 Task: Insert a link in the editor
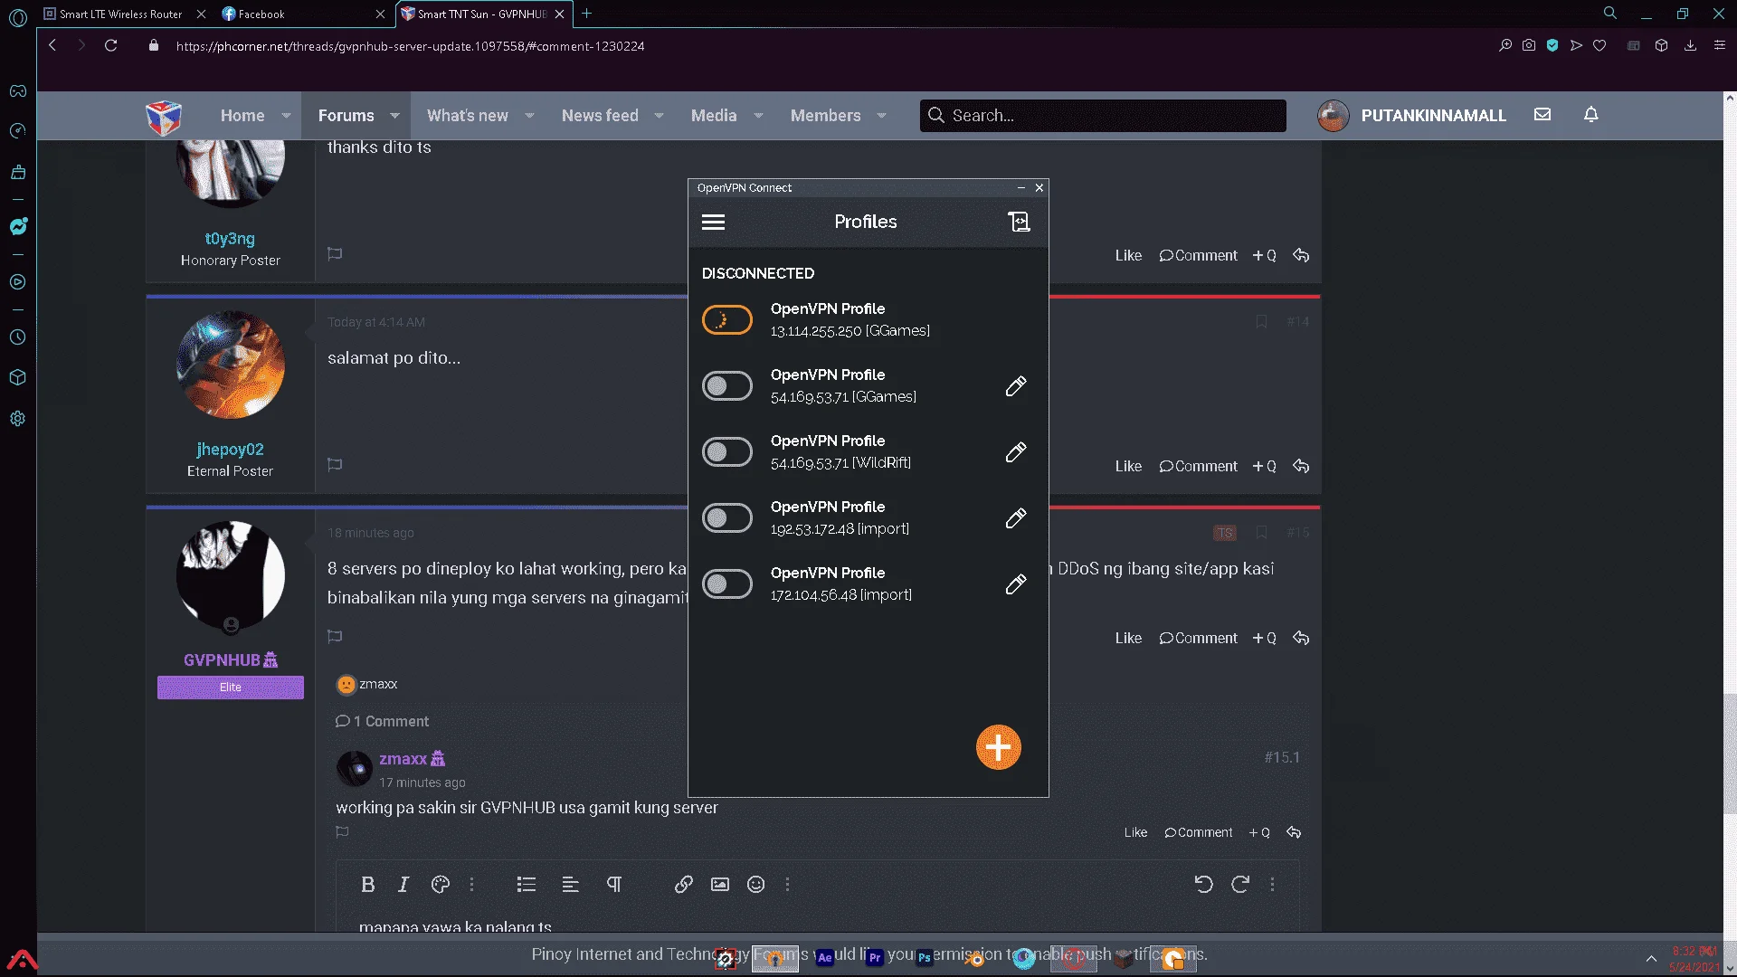click(x=684, y=885)
